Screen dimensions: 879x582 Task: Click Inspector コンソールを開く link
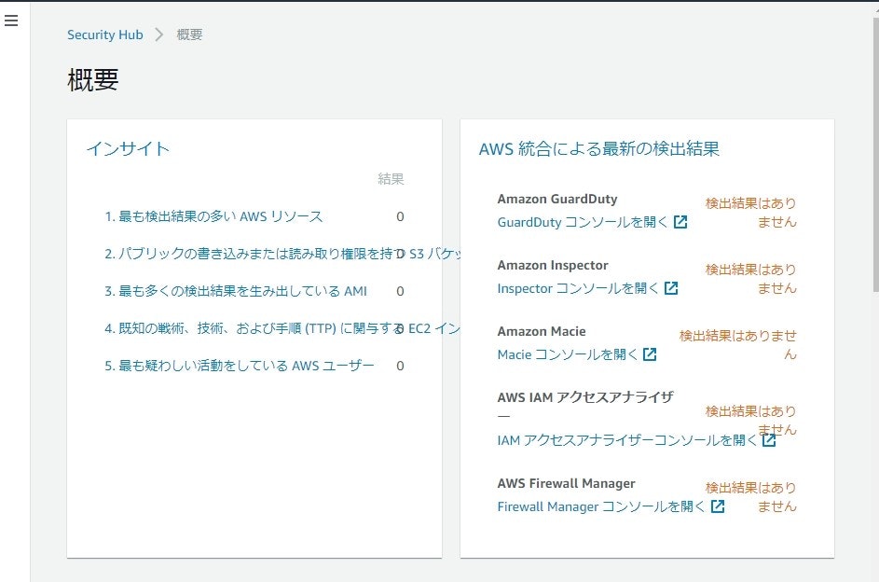578,288
